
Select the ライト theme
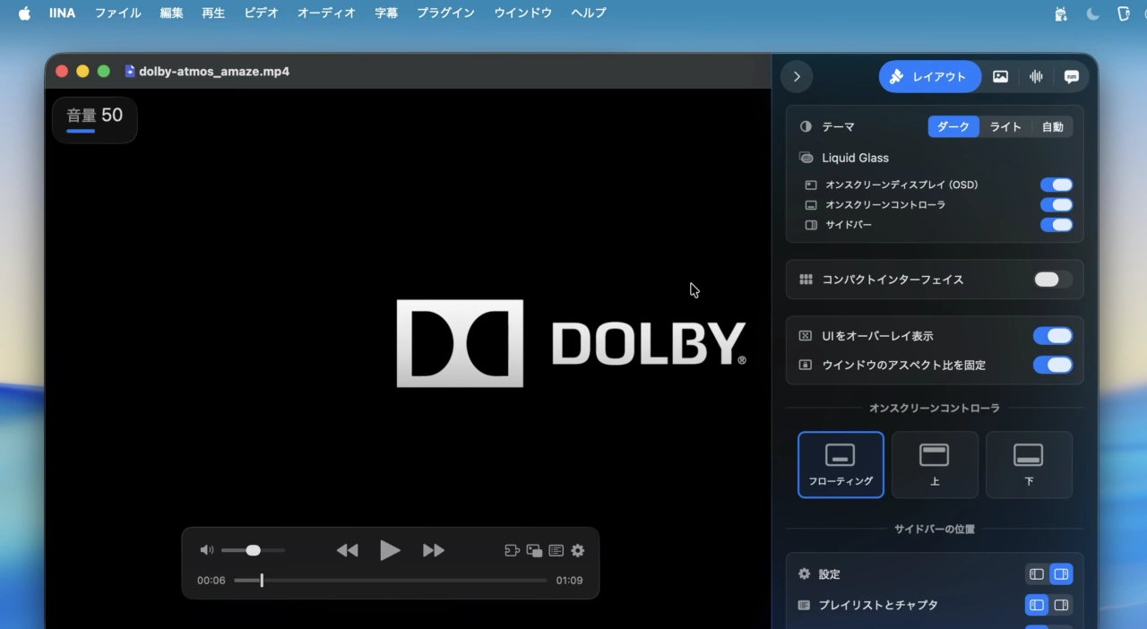coord(1005,127)
